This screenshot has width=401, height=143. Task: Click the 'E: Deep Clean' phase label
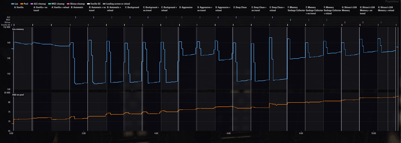click(240, 7)
